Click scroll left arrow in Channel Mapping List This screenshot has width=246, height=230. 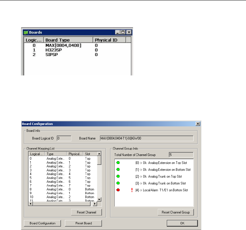[30, 204]
